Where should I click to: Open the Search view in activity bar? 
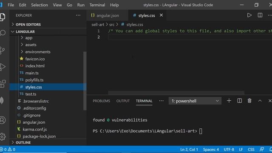(x=3, y=33)
